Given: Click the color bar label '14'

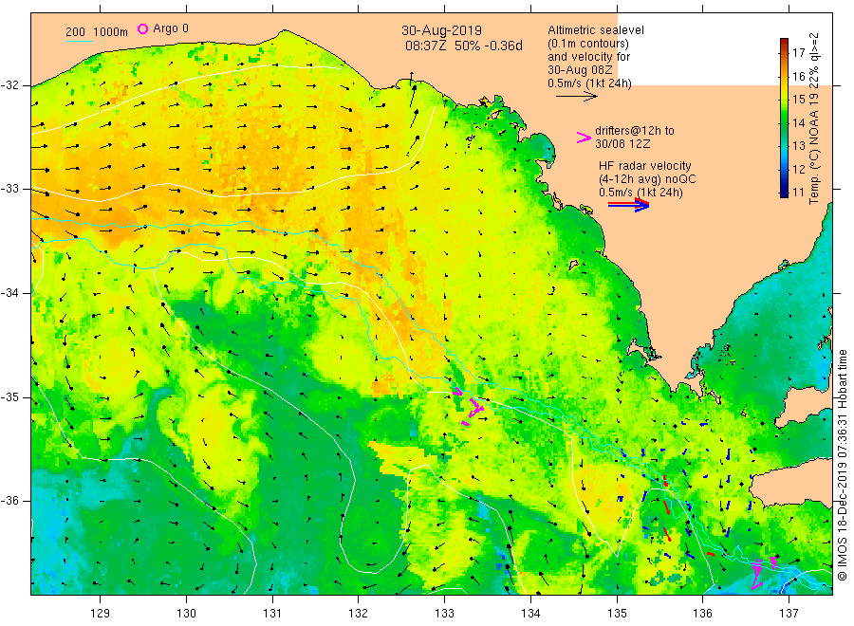Looking at the screenshot, I should click(798, 122).
